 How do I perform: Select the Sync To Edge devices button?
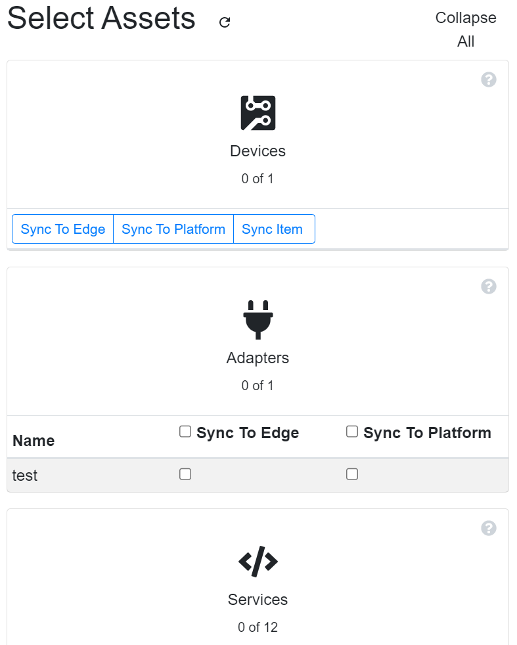click(63, 229)
